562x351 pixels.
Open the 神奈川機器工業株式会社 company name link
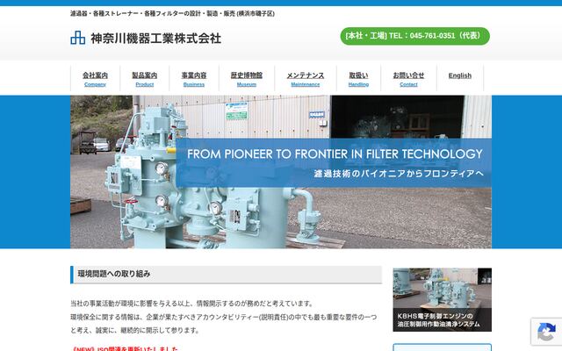click(x=156, y=39)
